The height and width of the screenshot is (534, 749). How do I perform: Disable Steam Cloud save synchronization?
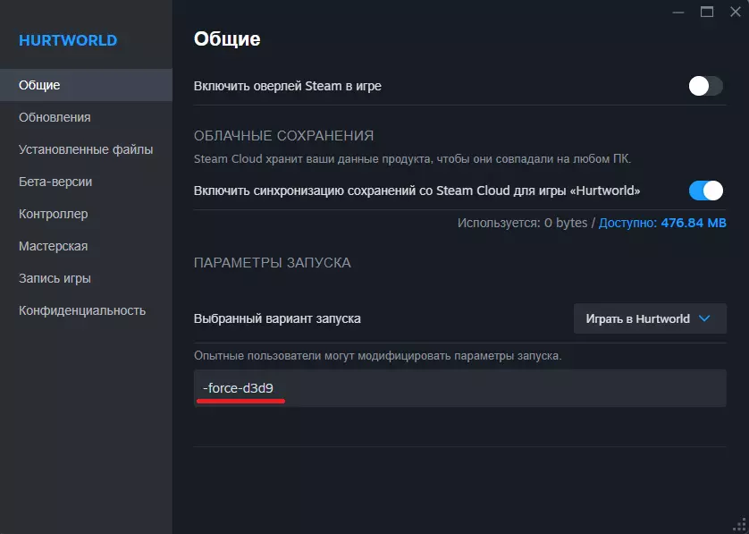click(705, 191)
